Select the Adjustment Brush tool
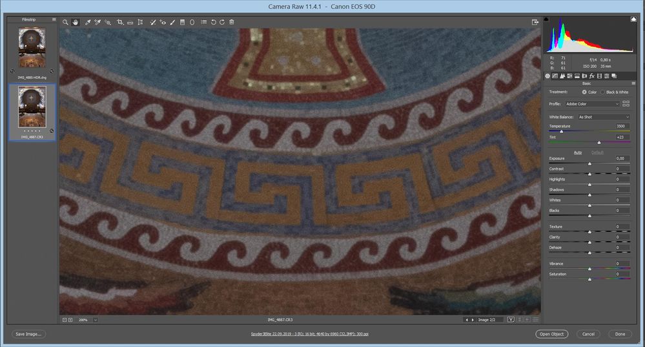 [x=173, y=22]
